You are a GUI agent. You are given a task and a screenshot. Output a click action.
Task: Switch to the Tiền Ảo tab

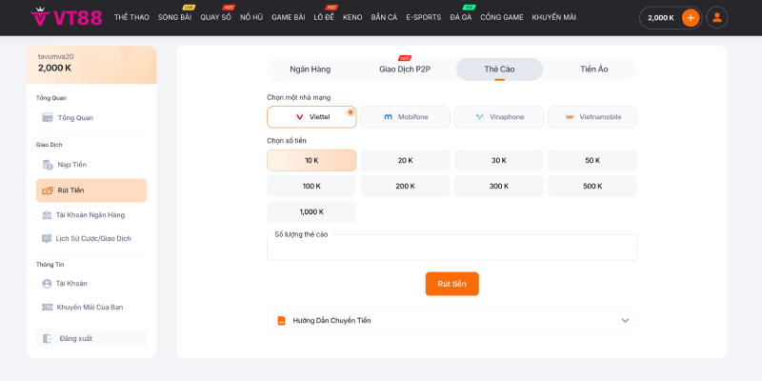coord(593,70)
